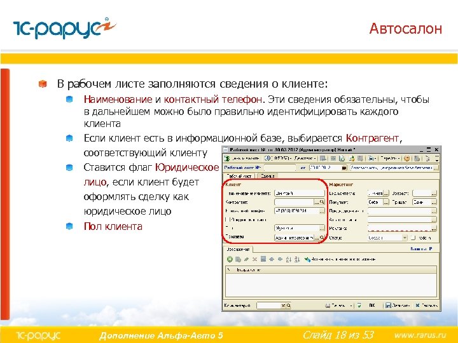Image resolution: width=458 pixels, height=343 pixels.
Task: Click green dollar icon in document toolbar
Action: [x=227, y=158]
